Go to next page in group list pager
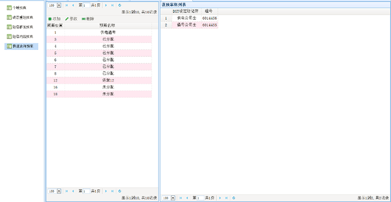 (x=220, y=198)
